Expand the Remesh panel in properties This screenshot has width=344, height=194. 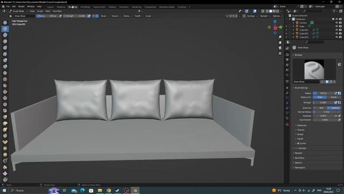pyautogui.click(x=298, y=153)
